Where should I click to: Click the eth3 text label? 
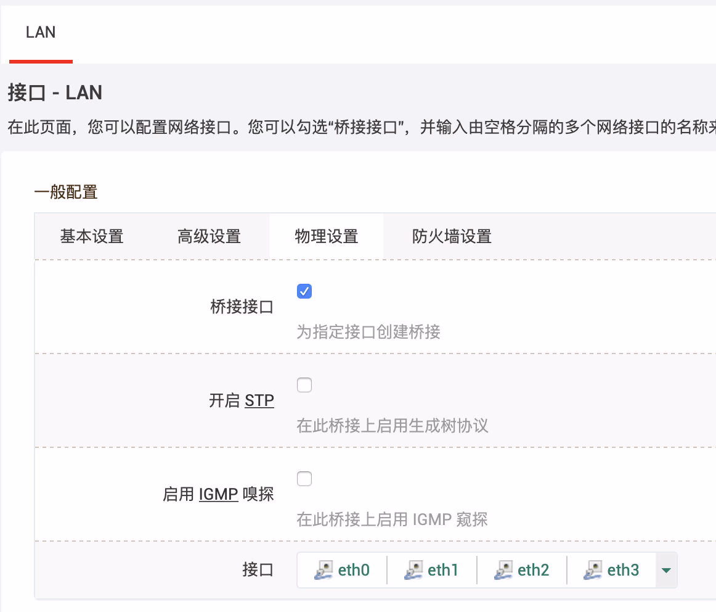tap(623, 570)
